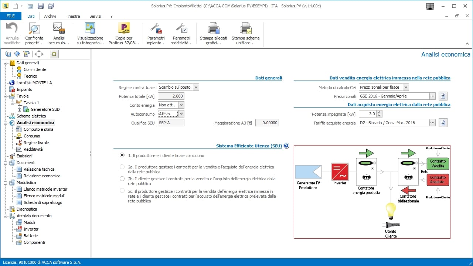473x266 pixels.
Task: Click the notepad icon above the tree
Action: point(26,54)
